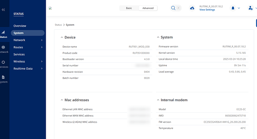The width and height of the screenshot is (257, 139).
Task: Select uptime value 0h 5m 11s
Action: pyautogui.click(x=240, y=65)
